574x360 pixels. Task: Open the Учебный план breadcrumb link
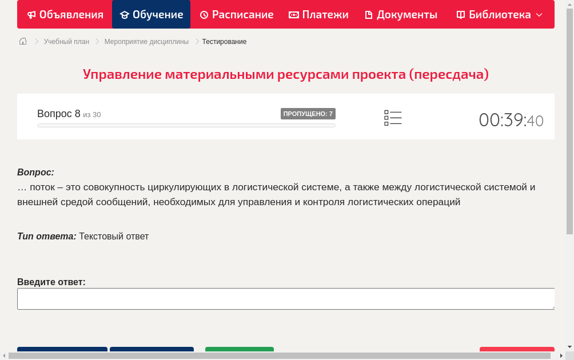pyautogui.click(x=66, y=41)
